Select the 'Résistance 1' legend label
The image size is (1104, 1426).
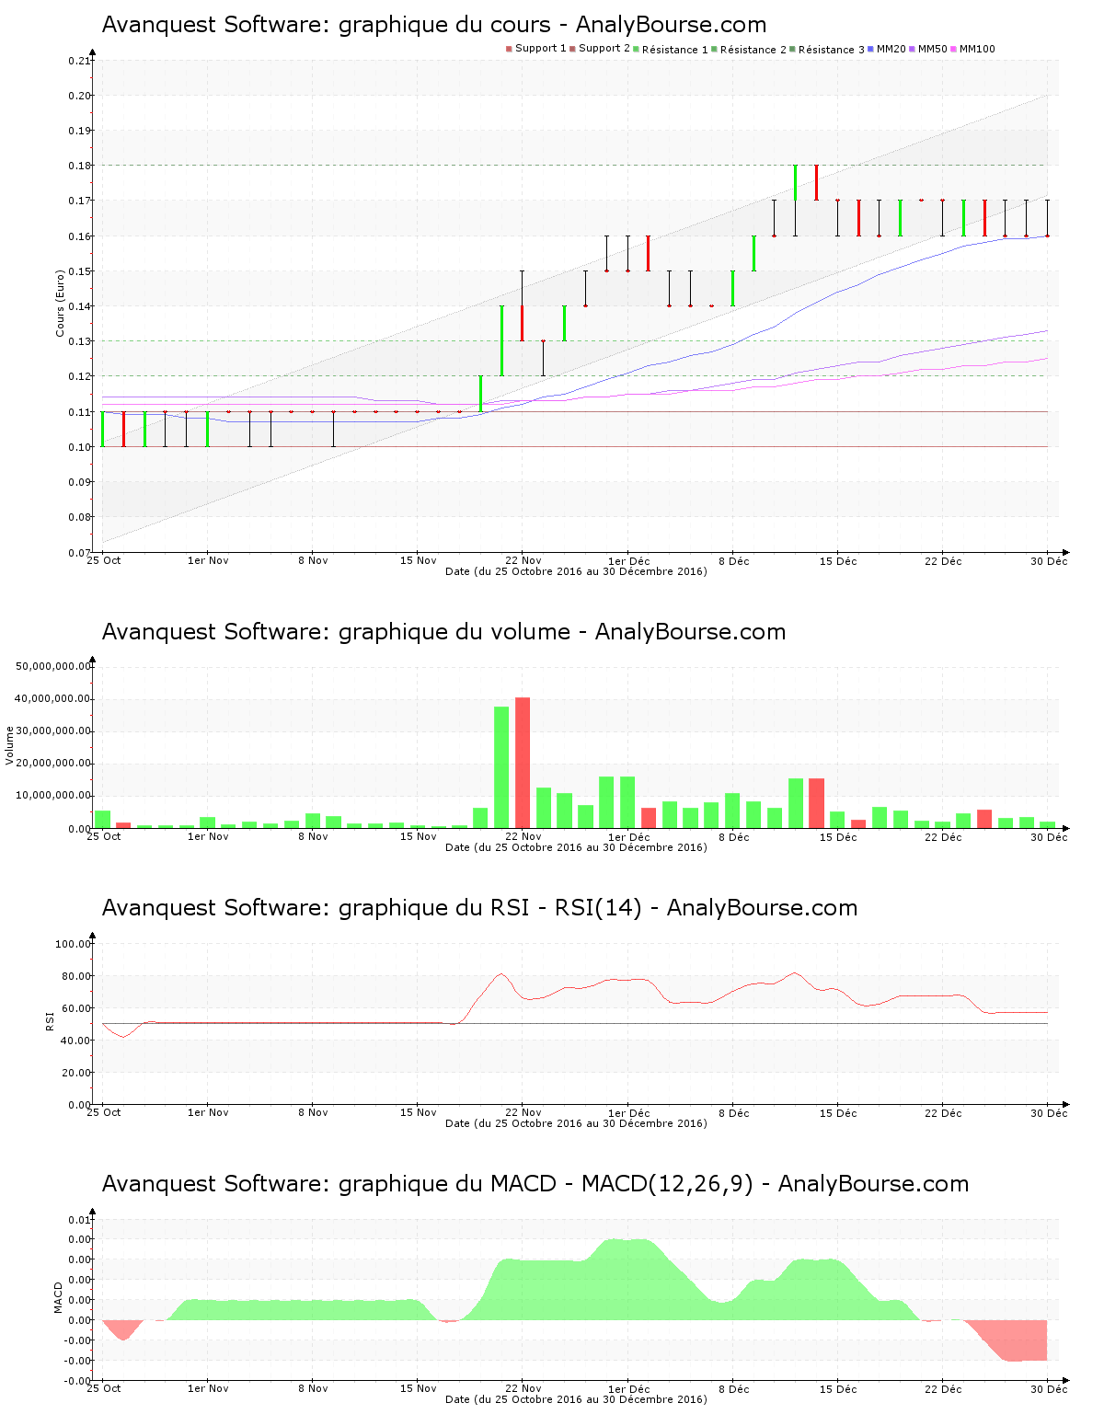click(x=675, y=50)
